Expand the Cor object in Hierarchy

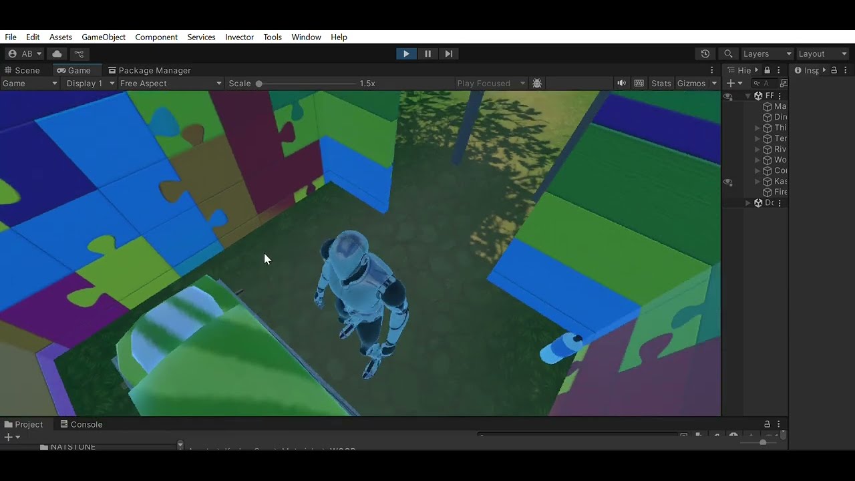(757, 171)
